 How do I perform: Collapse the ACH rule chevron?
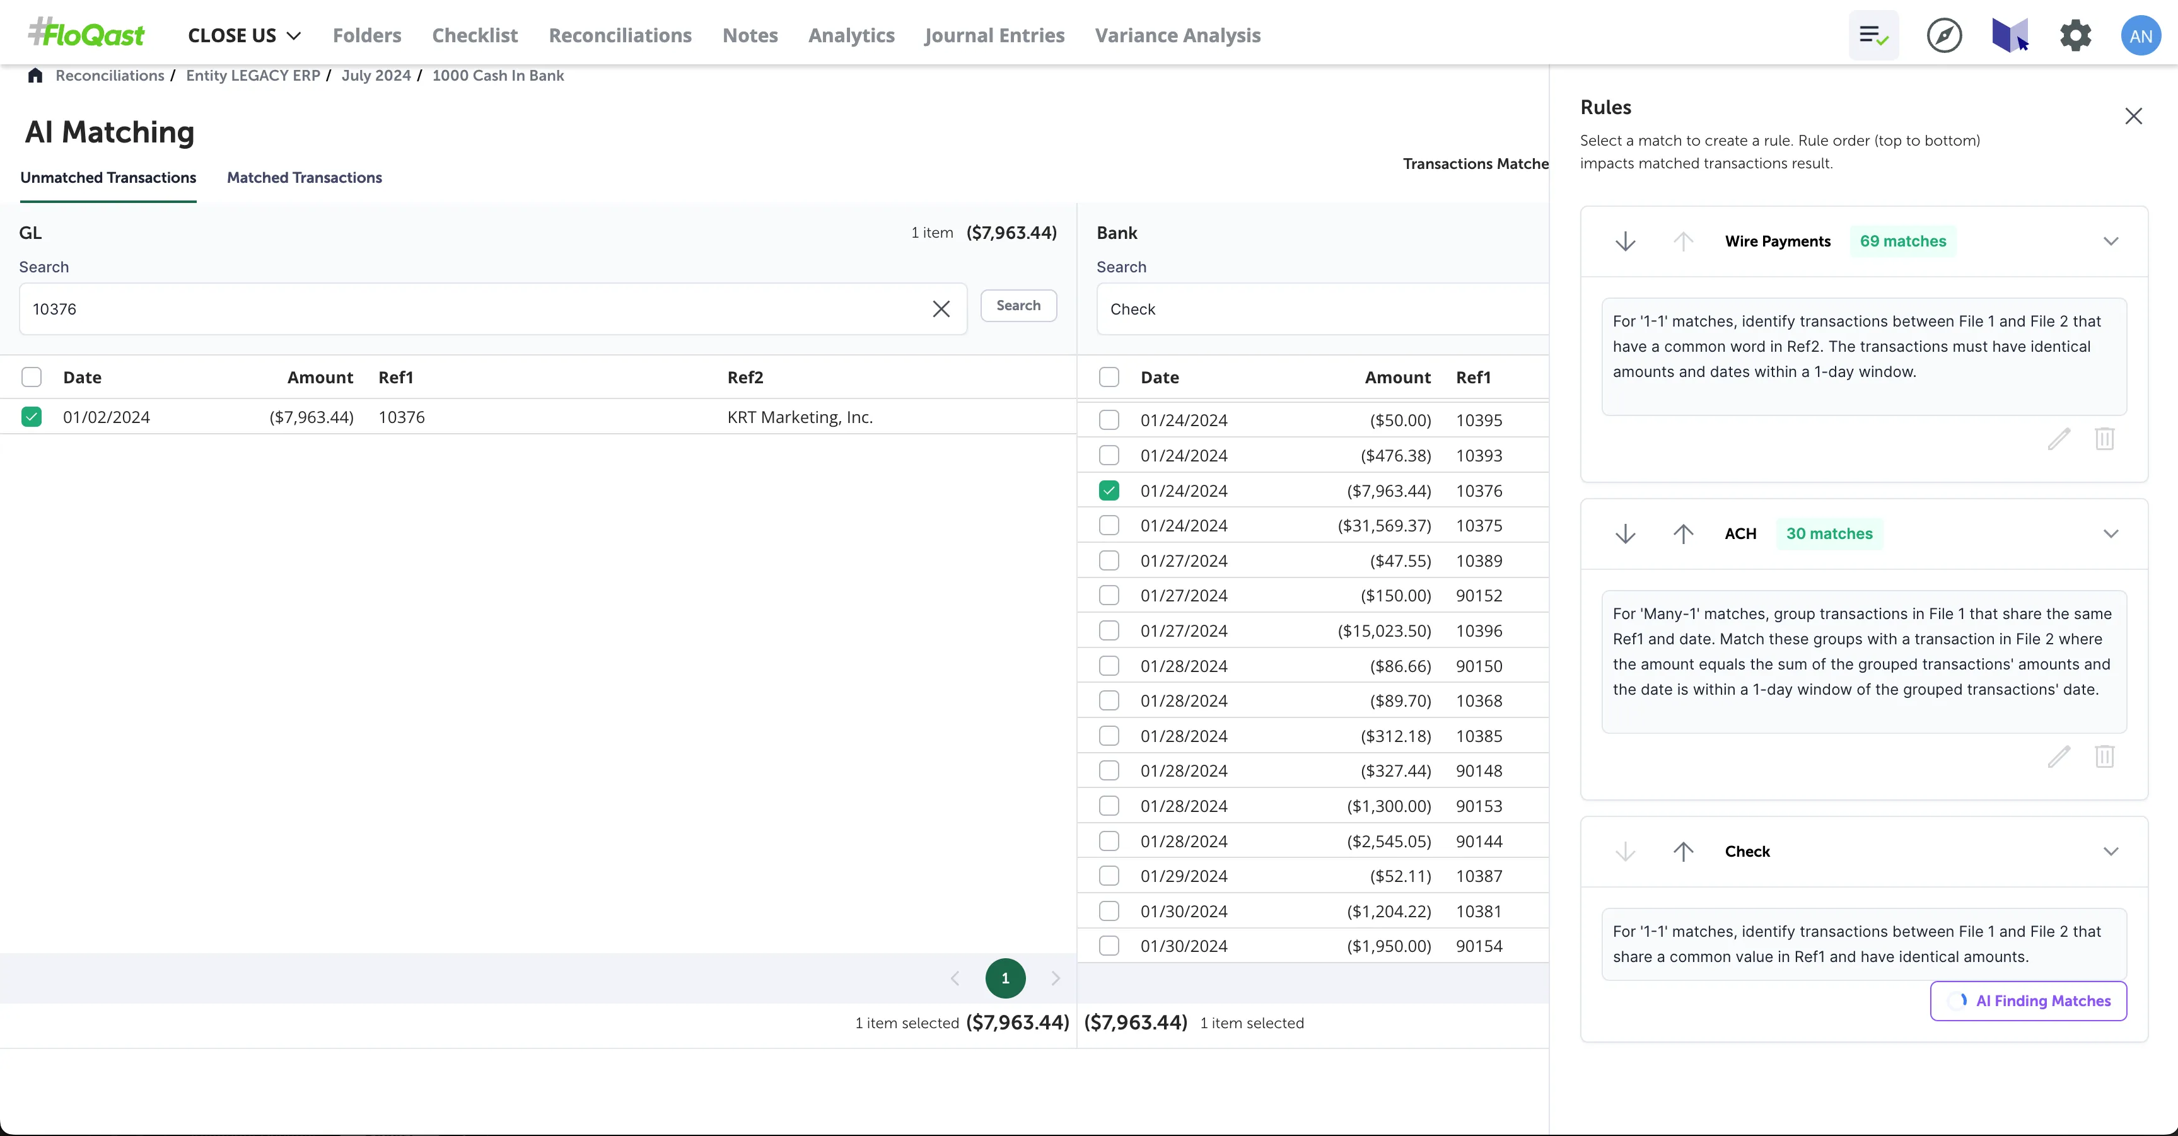[x=2111, y=534]
